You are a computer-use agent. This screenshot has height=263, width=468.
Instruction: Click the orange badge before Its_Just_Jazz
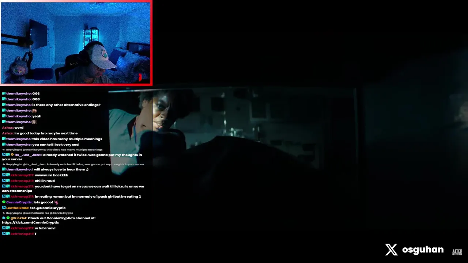[12, 155]
